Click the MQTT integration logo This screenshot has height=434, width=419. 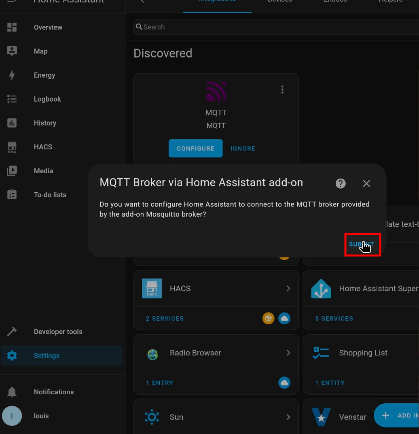tap(216, 91)
